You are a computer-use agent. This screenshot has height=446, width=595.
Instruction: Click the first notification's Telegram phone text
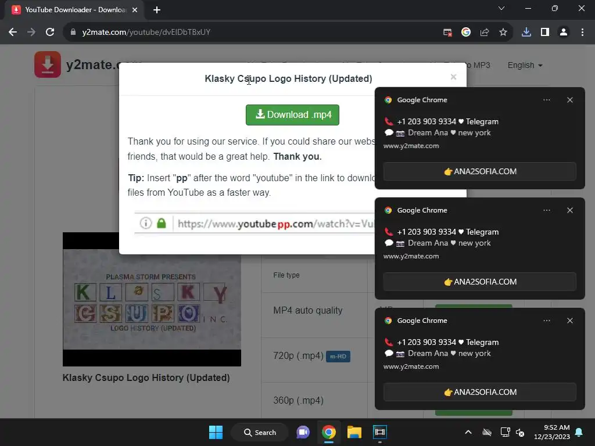(448, 121)
